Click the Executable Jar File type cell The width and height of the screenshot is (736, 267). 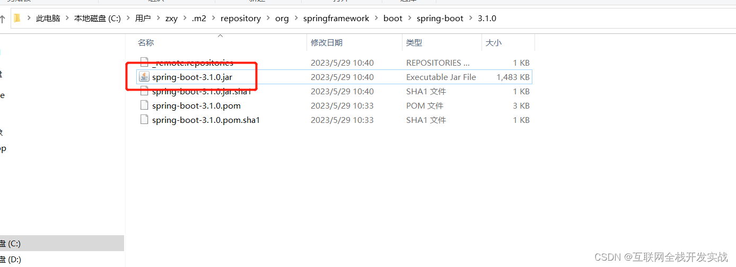(441, 77)
